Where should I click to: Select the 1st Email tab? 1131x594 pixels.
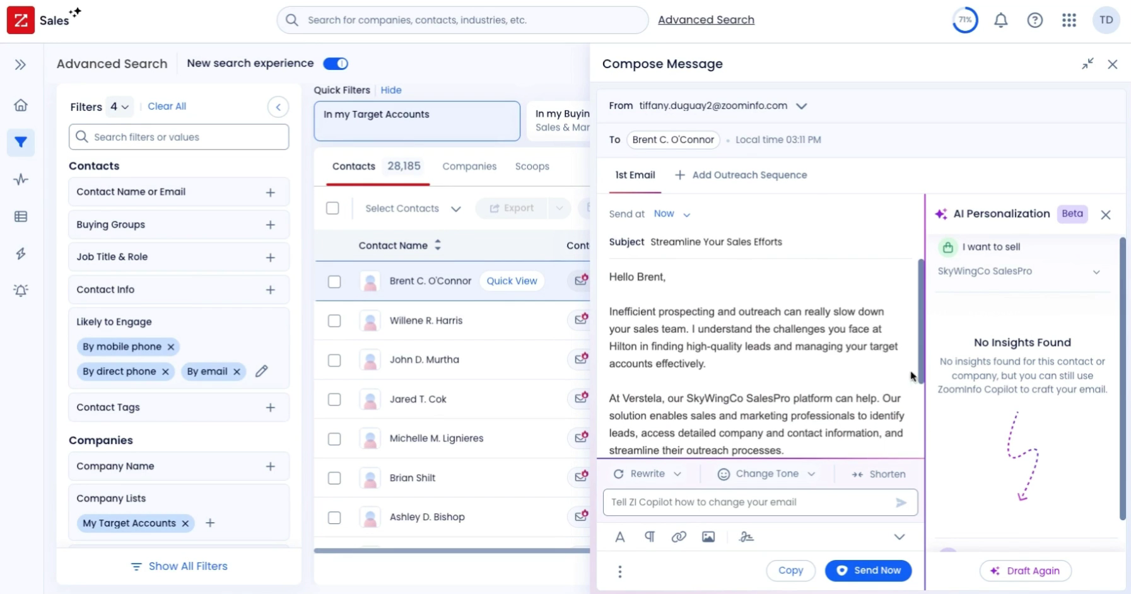tap(635, 175)
